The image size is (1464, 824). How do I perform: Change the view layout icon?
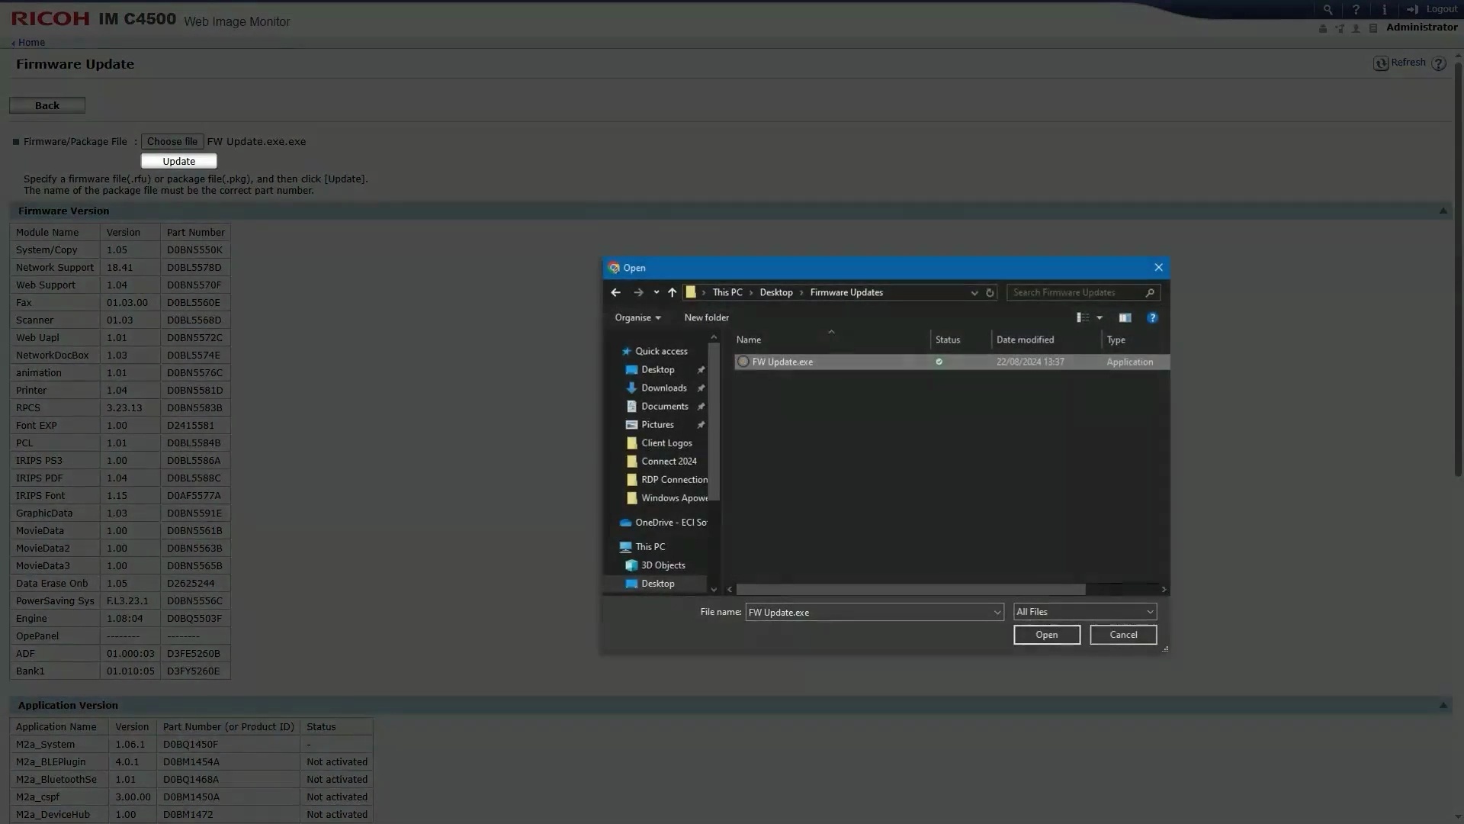pos(1082,317)
